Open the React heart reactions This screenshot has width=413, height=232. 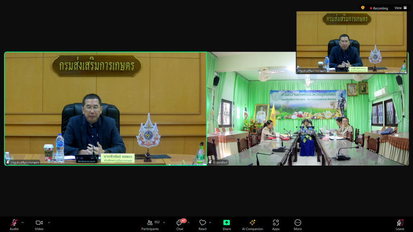(x=202, y=225)
